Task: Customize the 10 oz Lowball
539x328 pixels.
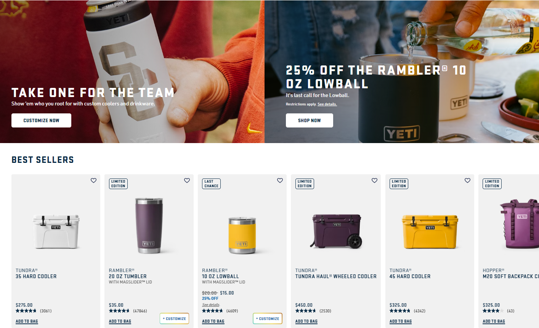Action: [268, 318]
